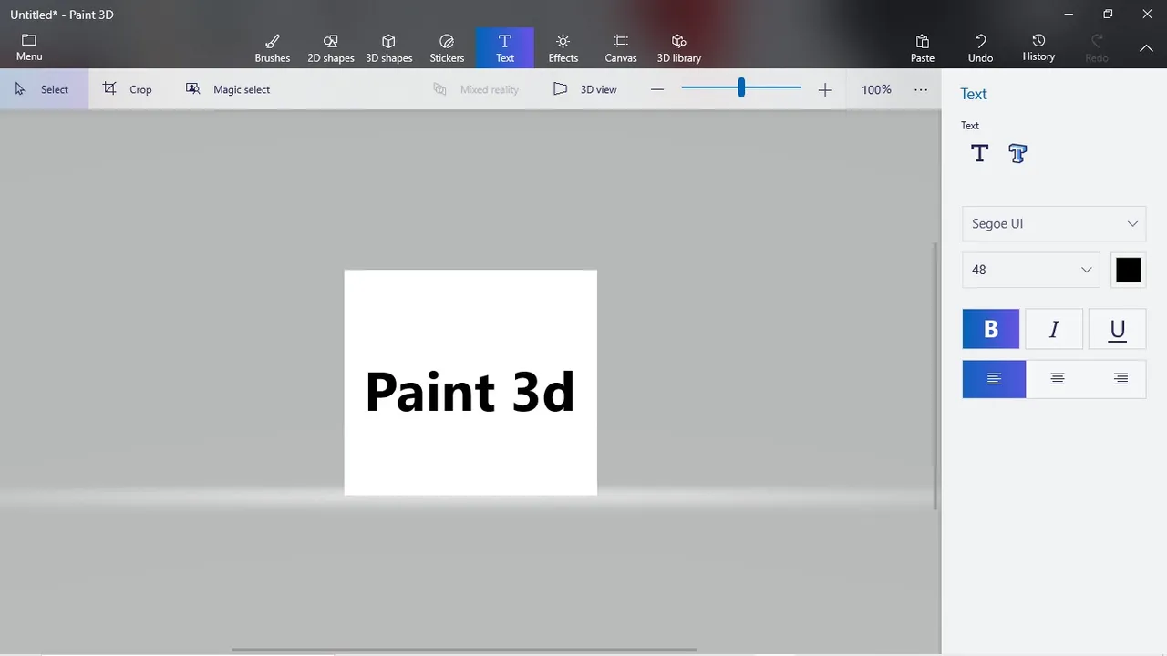The image size is (1167, 656).
Task: Toggle Underline formatting
Action: (x=1117, y=329)
